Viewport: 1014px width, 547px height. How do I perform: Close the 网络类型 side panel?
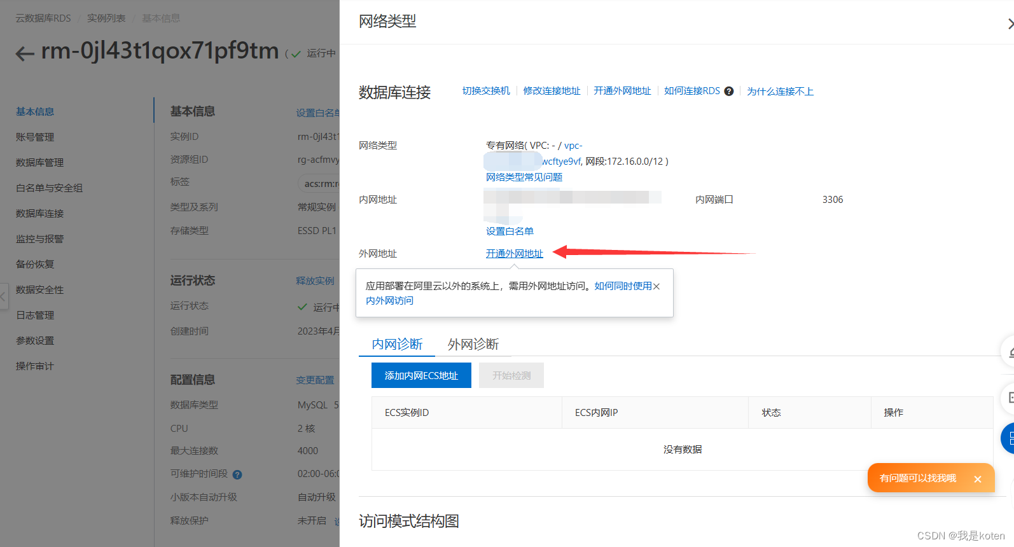coord(1010,24)
